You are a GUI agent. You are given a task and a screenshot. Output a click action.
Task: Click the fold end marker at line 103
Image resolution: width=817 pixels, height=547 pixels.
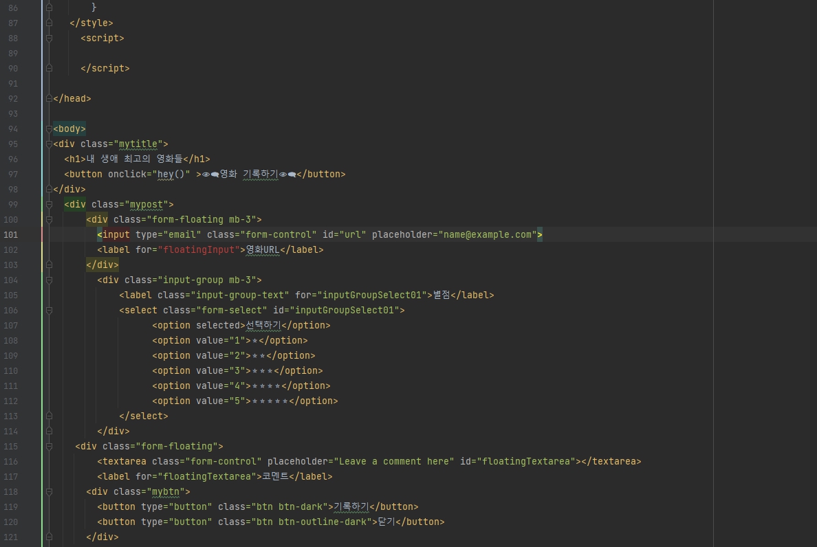pyautogui.click(x=49, y=265)
